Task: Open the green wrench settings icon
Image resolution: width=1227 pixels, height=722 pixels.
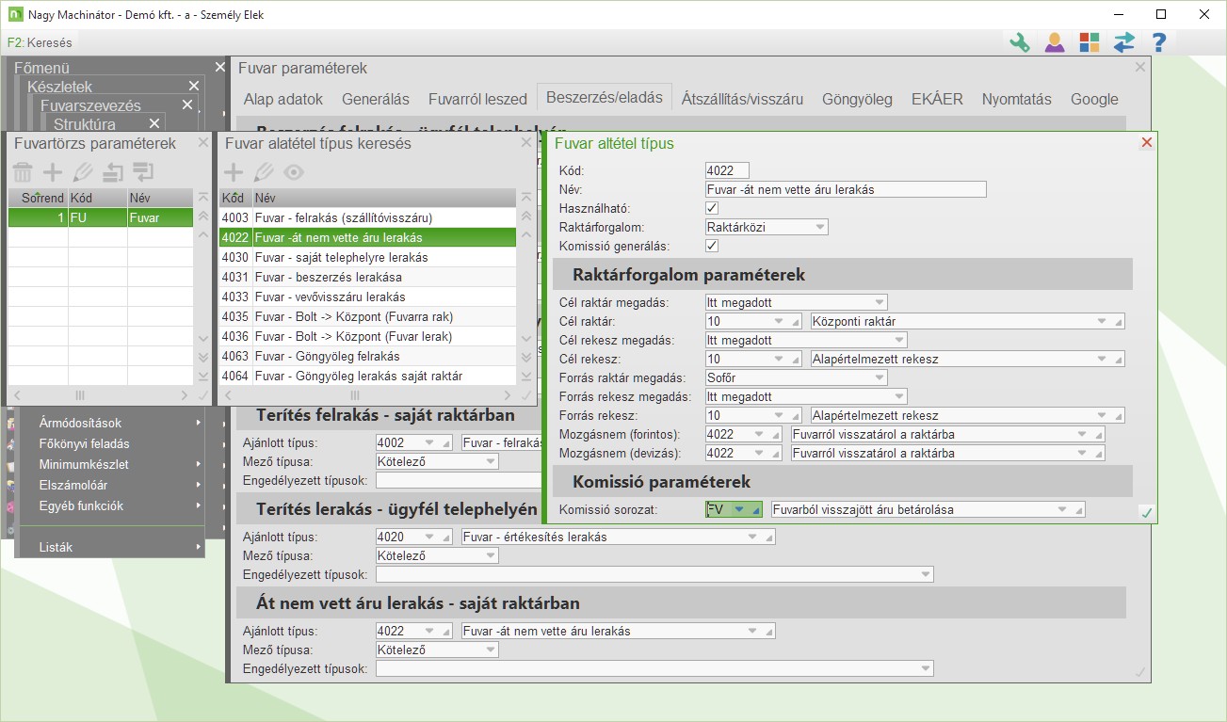Action: [x=1019, y=42]
